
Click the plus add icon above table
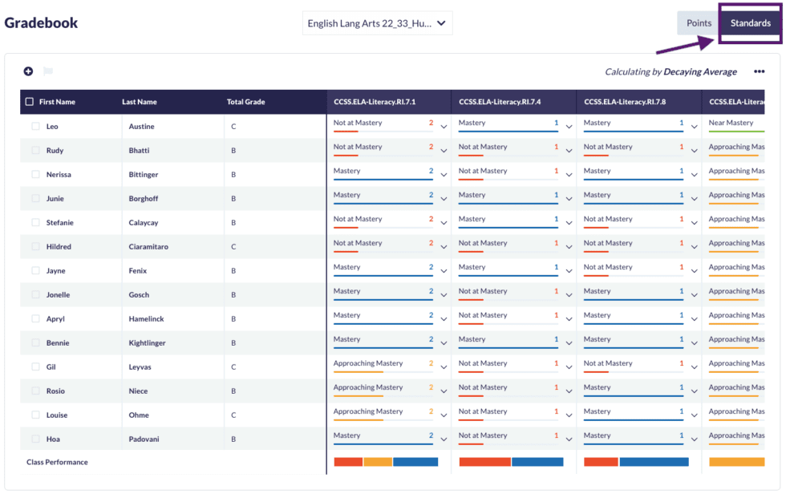[28, 71]
